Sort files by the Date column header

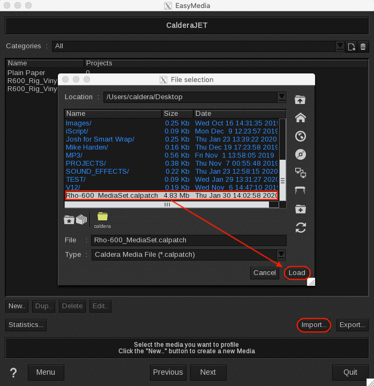240,114
